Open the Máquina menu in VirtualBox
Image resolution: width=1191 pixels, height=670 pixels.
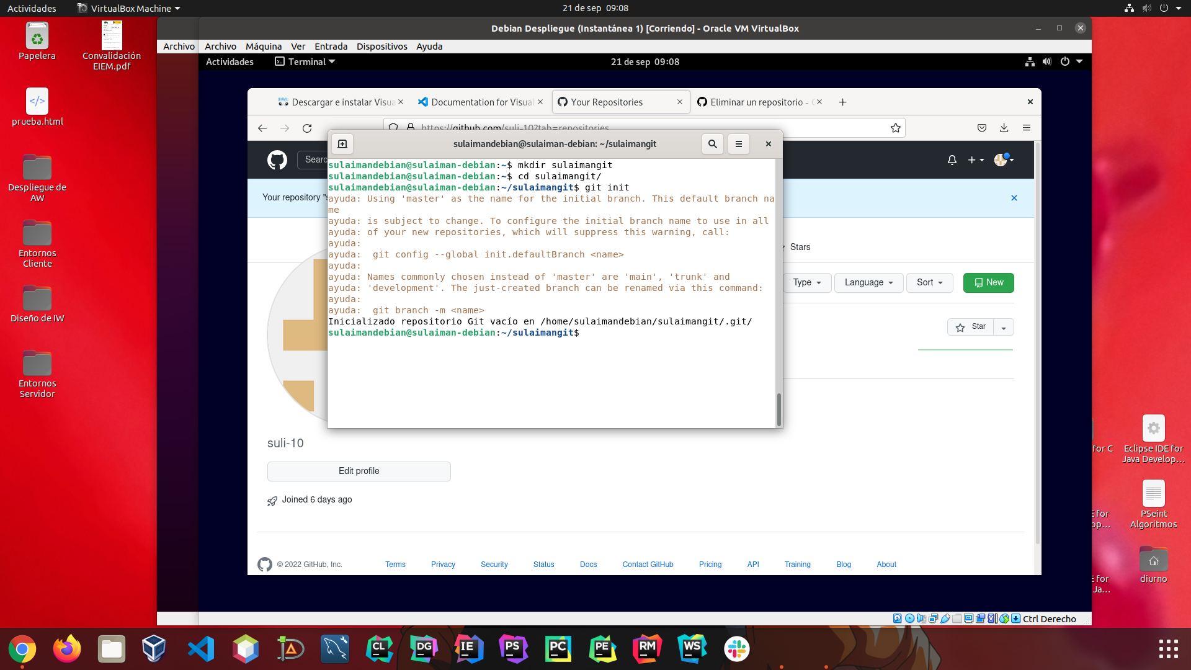click(263, 46)
